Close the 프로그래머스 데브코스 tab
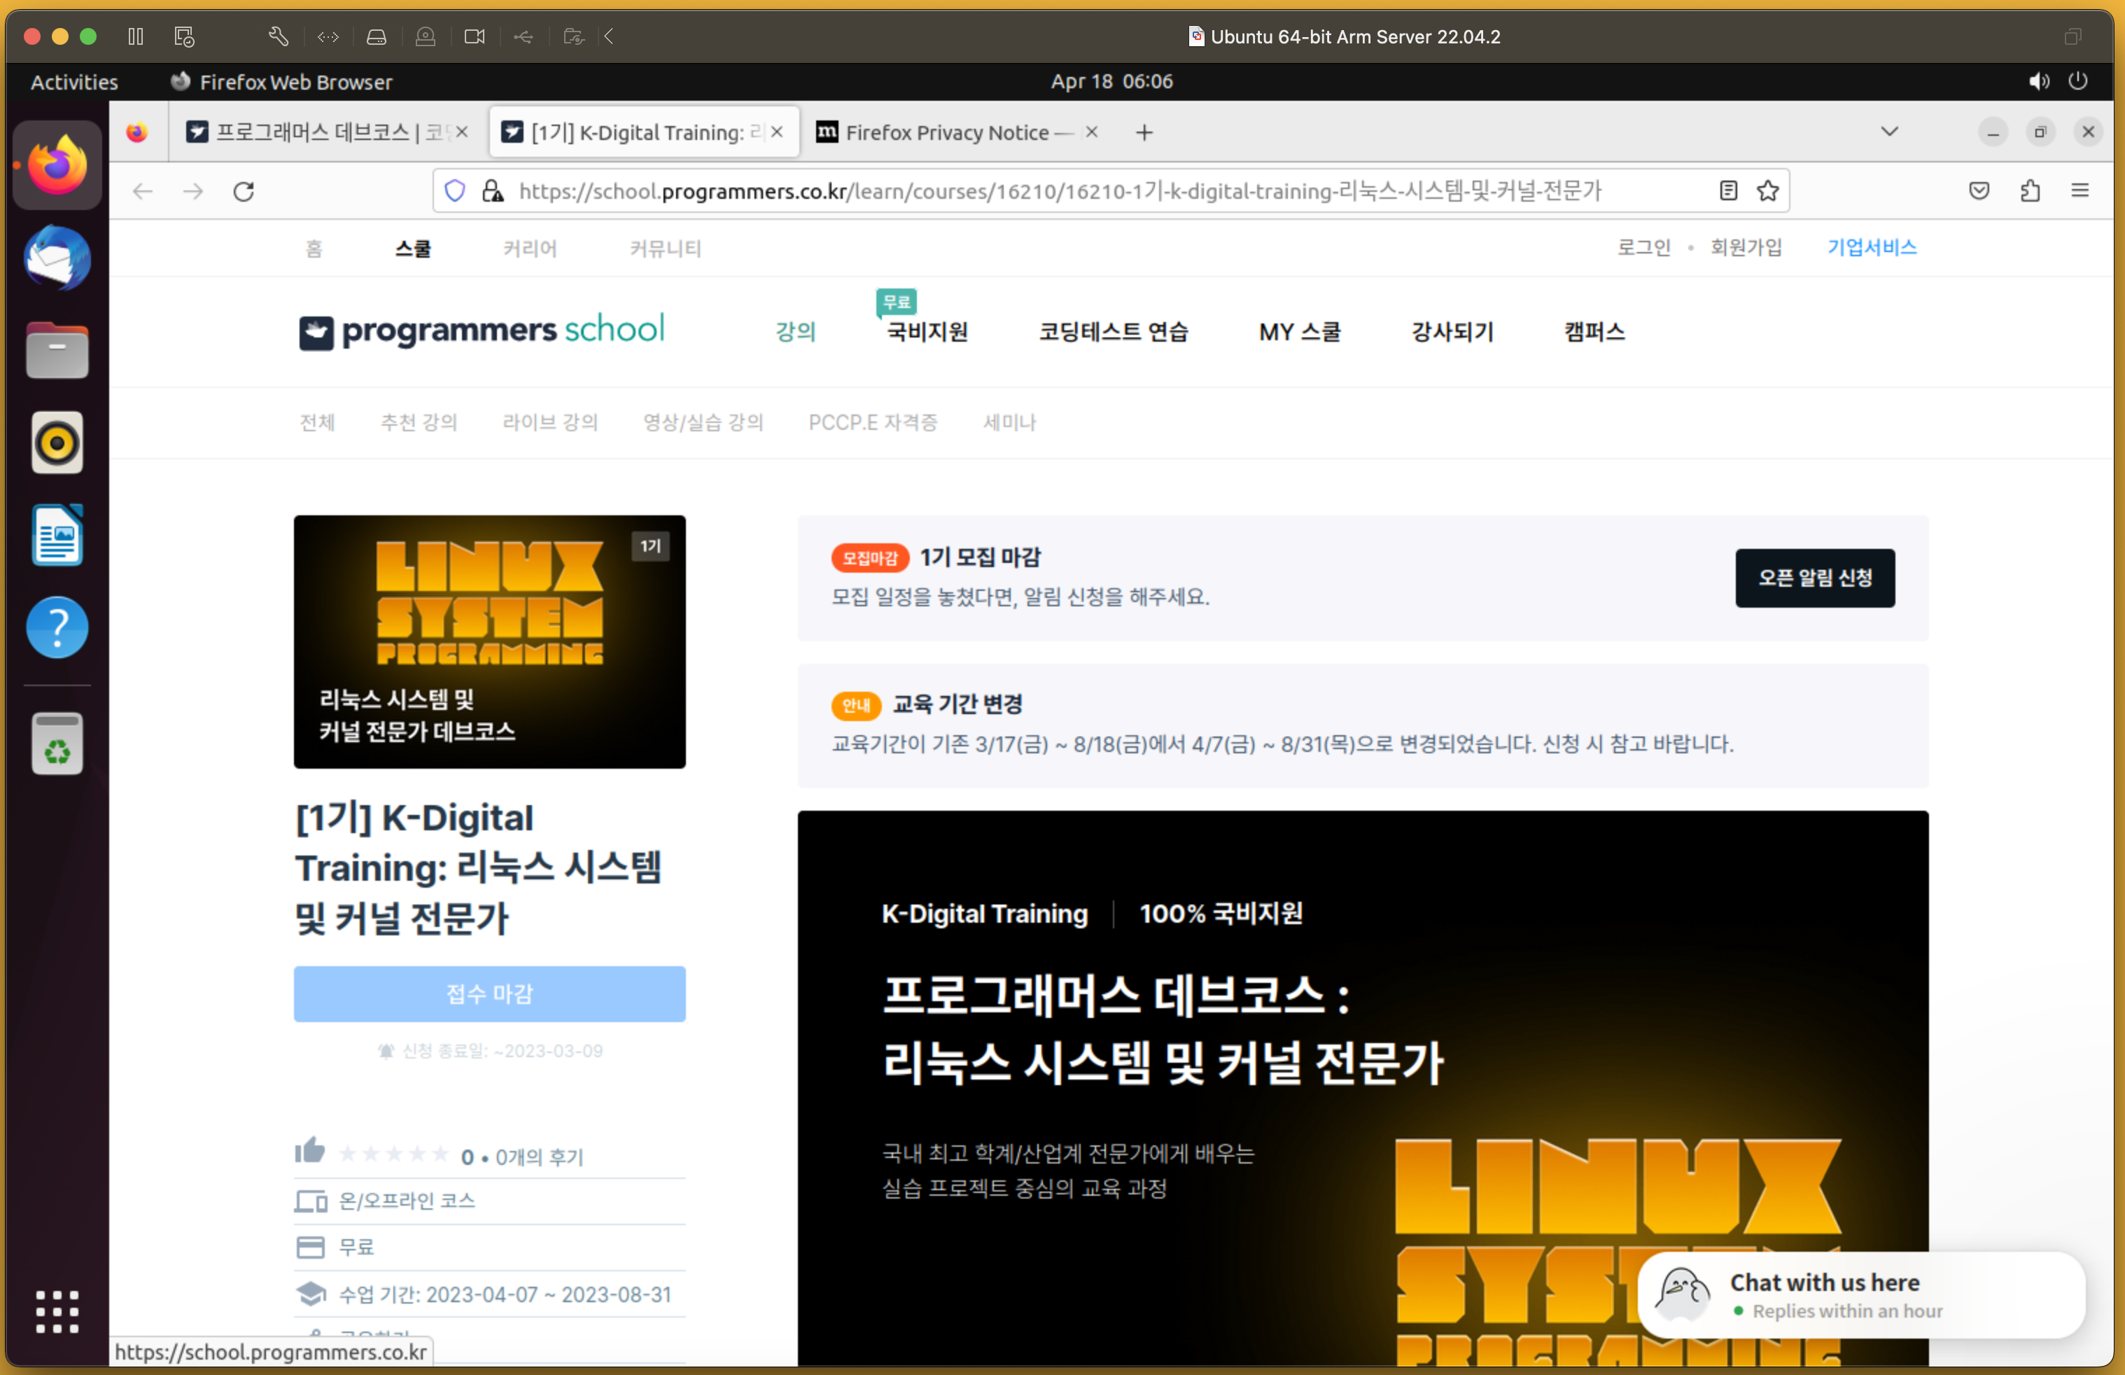 pyautogui.click(x=462, y=132)
